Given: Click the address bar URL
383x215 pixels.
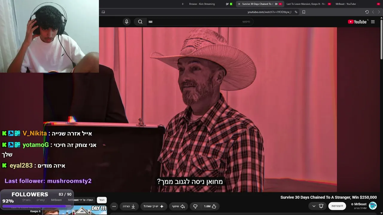Looking at the screenshot, I should click(x=269, y=12).
